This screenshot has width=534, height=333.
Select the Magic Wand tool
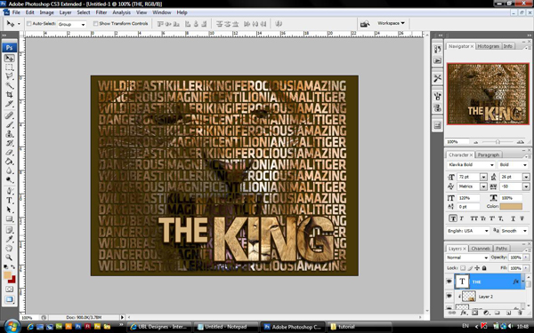(x=9, y=85)
